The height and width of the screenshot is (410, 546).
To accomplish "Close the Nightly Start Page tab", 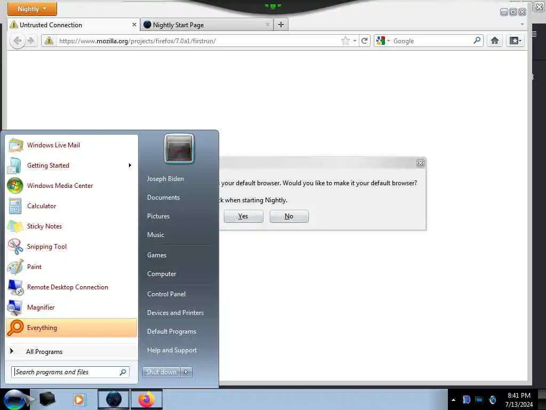I will coord(268,25).
